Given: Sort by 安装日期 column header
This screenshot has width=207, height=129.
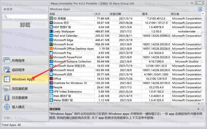Looking at the screenshot, I should [126, 14].
